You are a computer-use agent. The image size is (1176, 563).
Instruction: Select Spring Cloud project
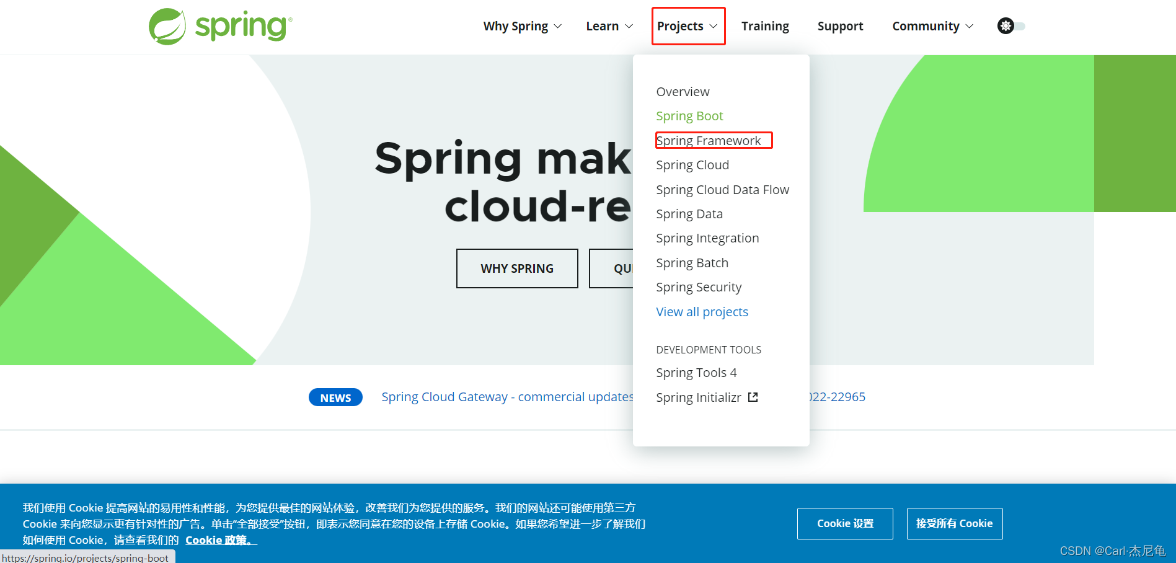click(x=692, y=165)
